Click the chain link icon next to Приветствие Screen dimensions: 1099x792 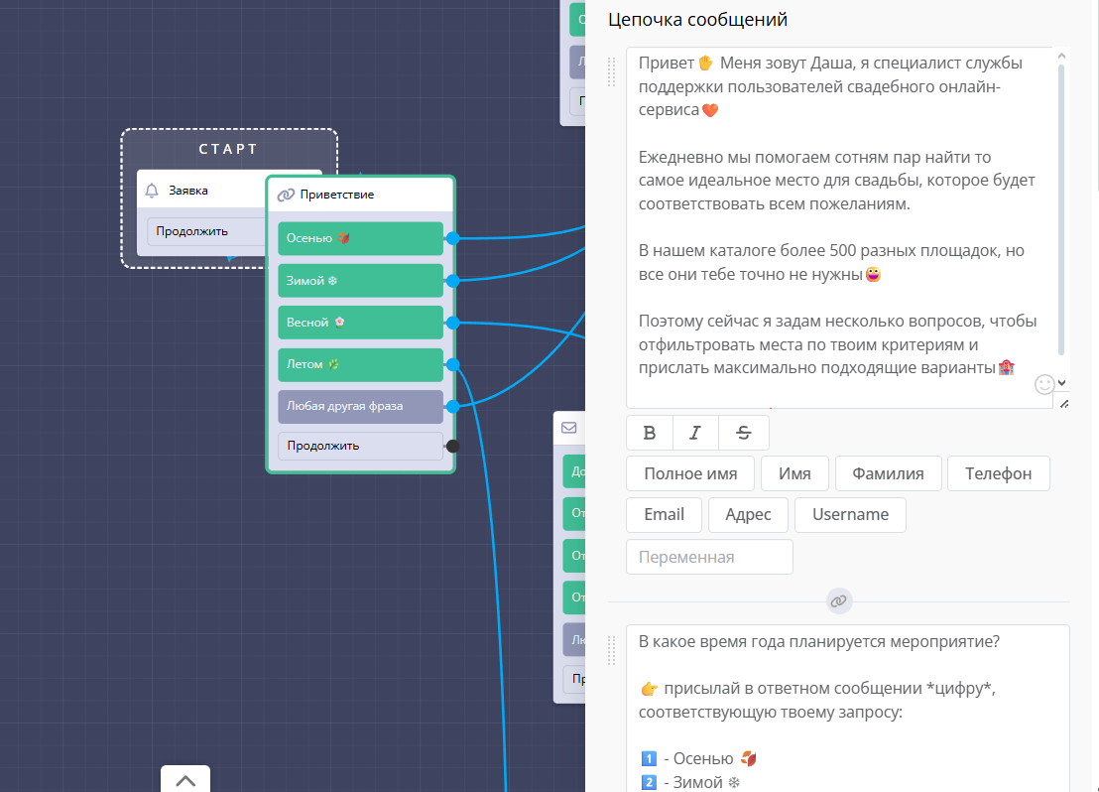coord(286,195)
